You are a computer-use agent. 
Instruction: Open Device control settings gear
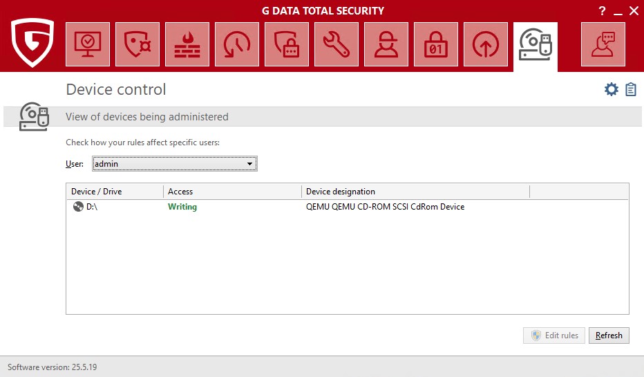point(611,89)
